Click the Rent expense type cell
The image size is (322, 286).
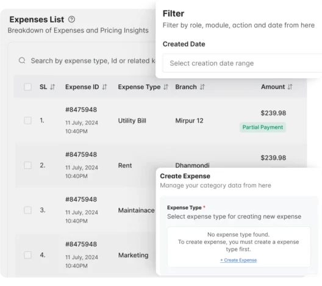pos(125,165)
